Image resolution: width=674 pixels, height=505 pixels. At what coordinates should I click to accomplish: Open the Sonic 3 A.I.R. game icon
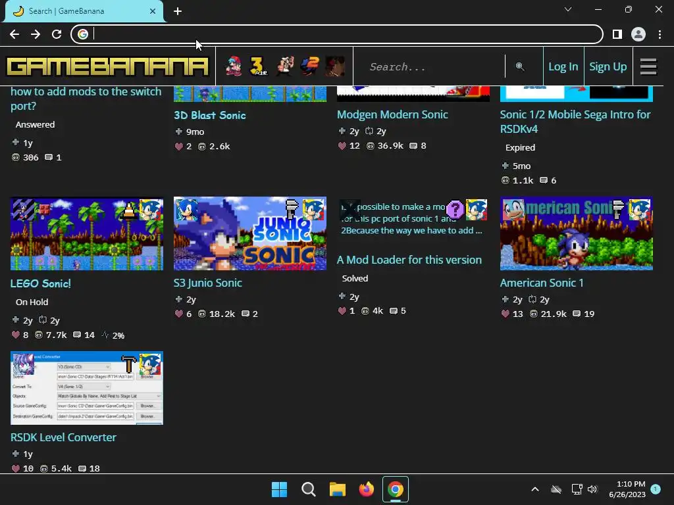tap(258, 66)
